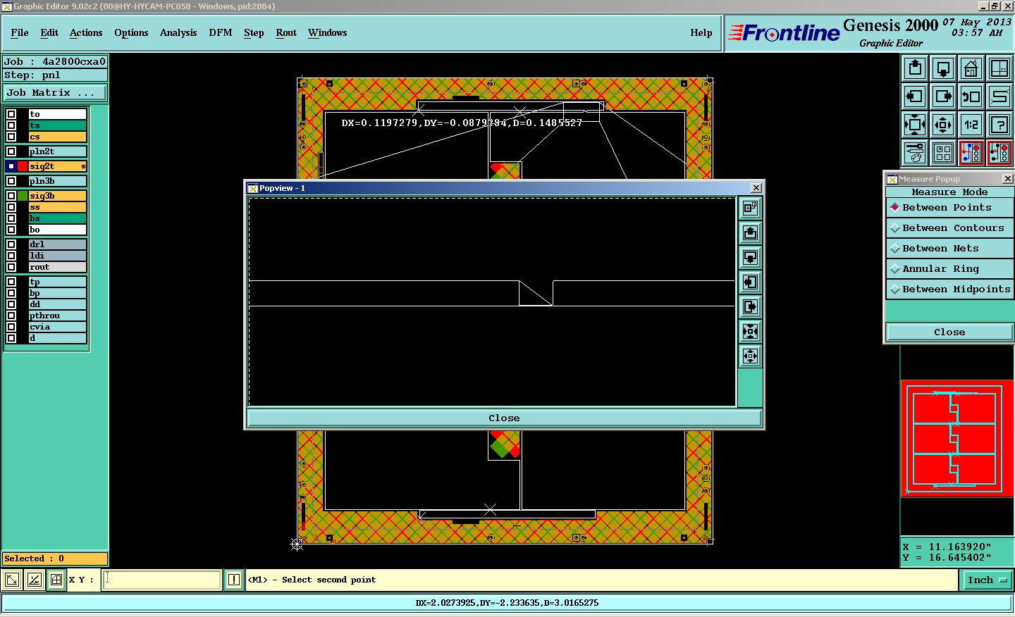Click the pan right icon in main toolbar
The image size is (1015, 617).
pyautogui.click(x=943, y=96)
